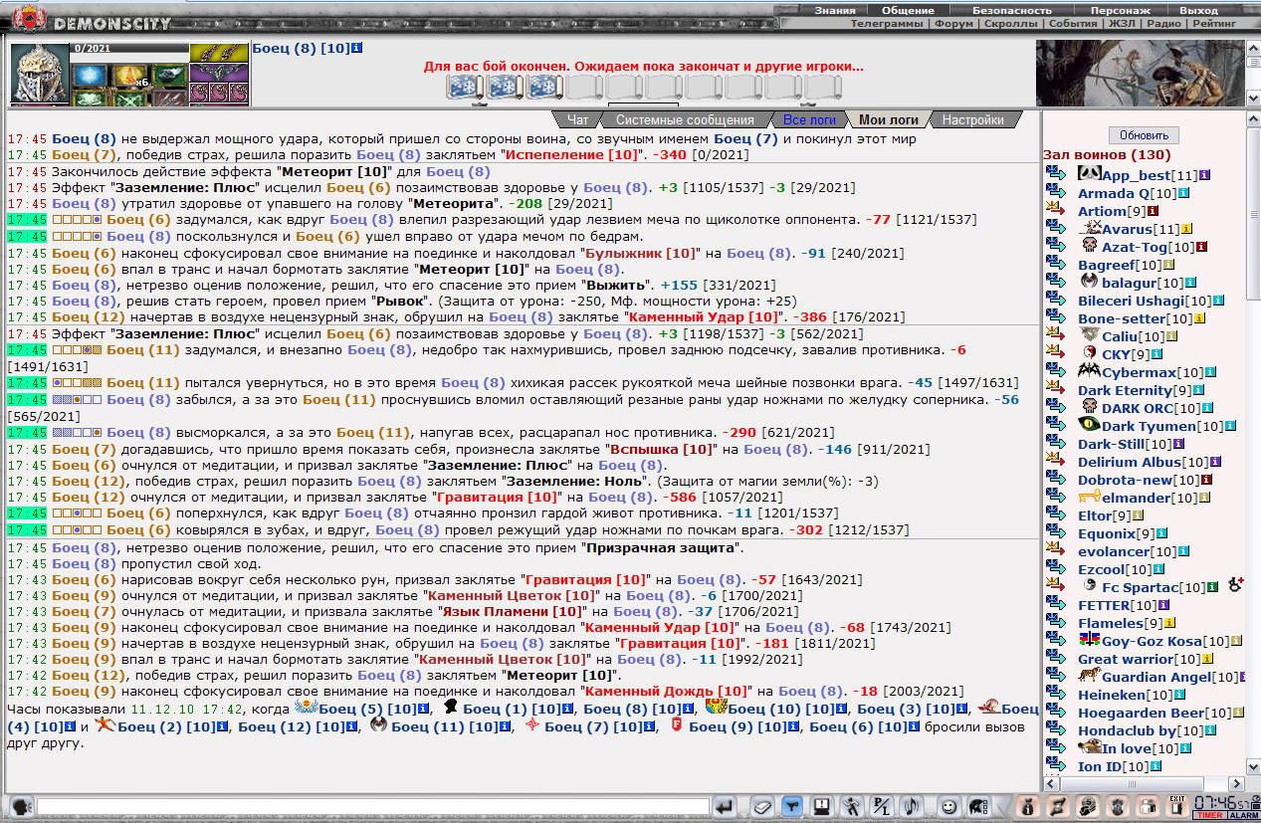Switch to the Чат tab
This screenshot has width=1261, height=823.
(577, 119)
